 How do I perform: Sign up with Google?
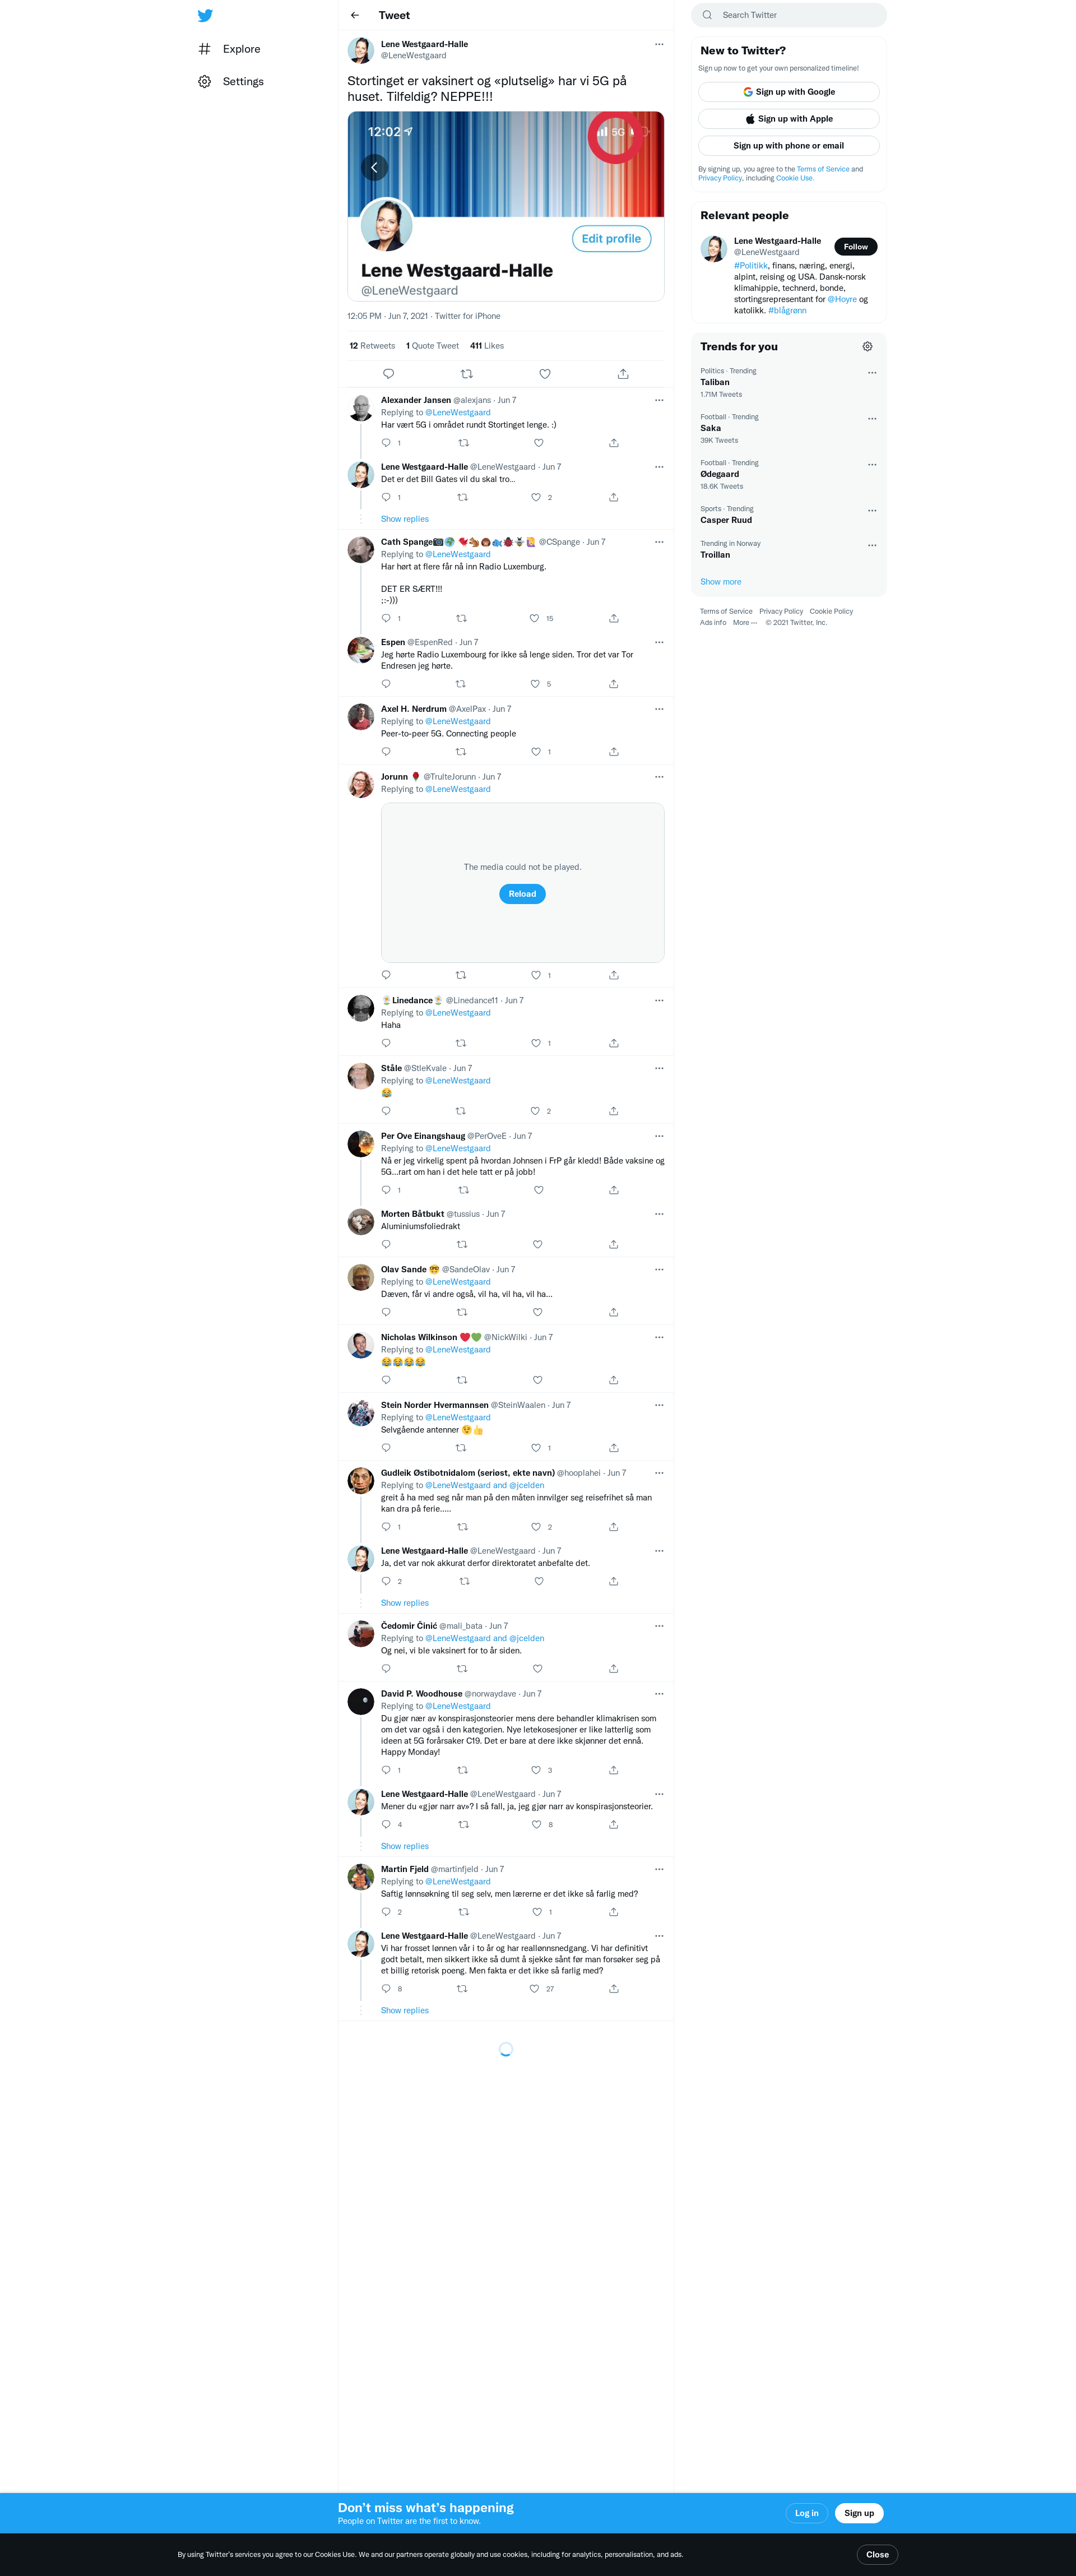pyautogui.click(x=789, y=92)
